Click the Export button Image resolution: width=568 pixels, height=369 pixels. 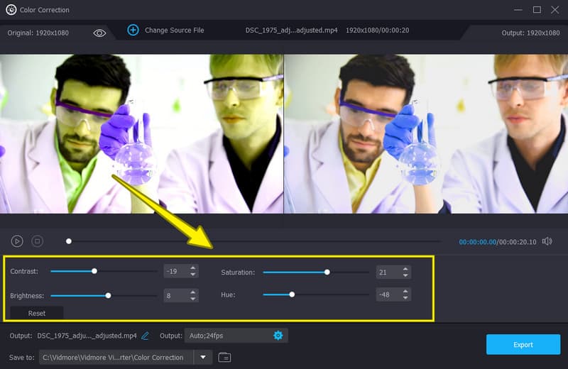coord(523,345)
